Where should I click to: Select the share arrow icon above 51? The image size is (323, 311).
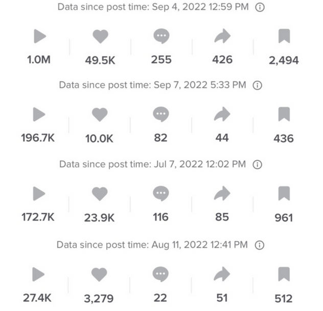pos(222,274)
